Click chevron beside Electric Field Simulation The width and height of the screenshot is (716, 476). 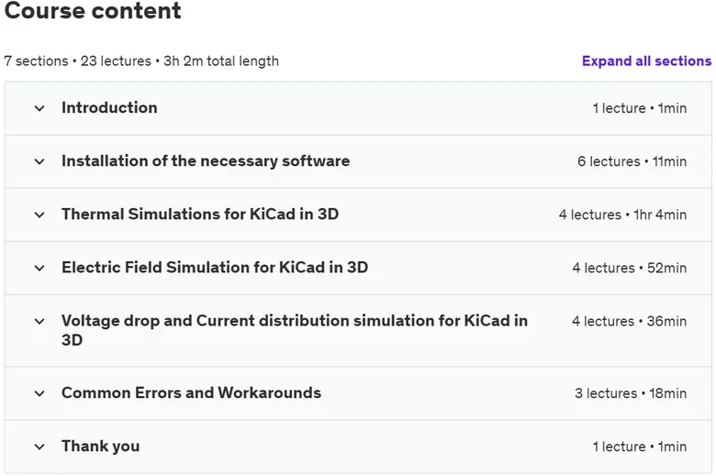click(x=39, y=269)
